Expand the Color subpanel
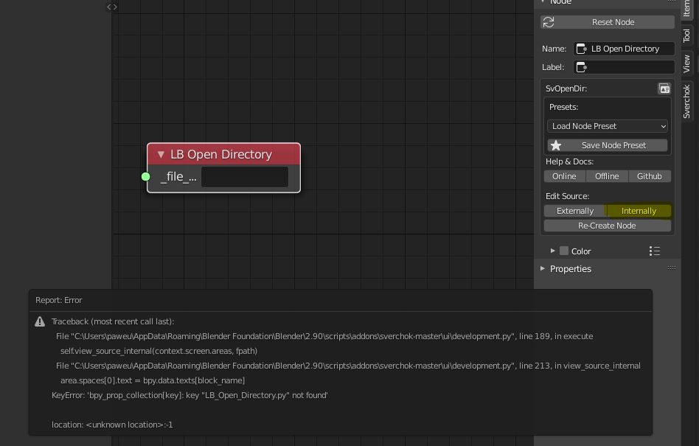The height and width of the screenshot is (446, 699). [x=553, y=251]
